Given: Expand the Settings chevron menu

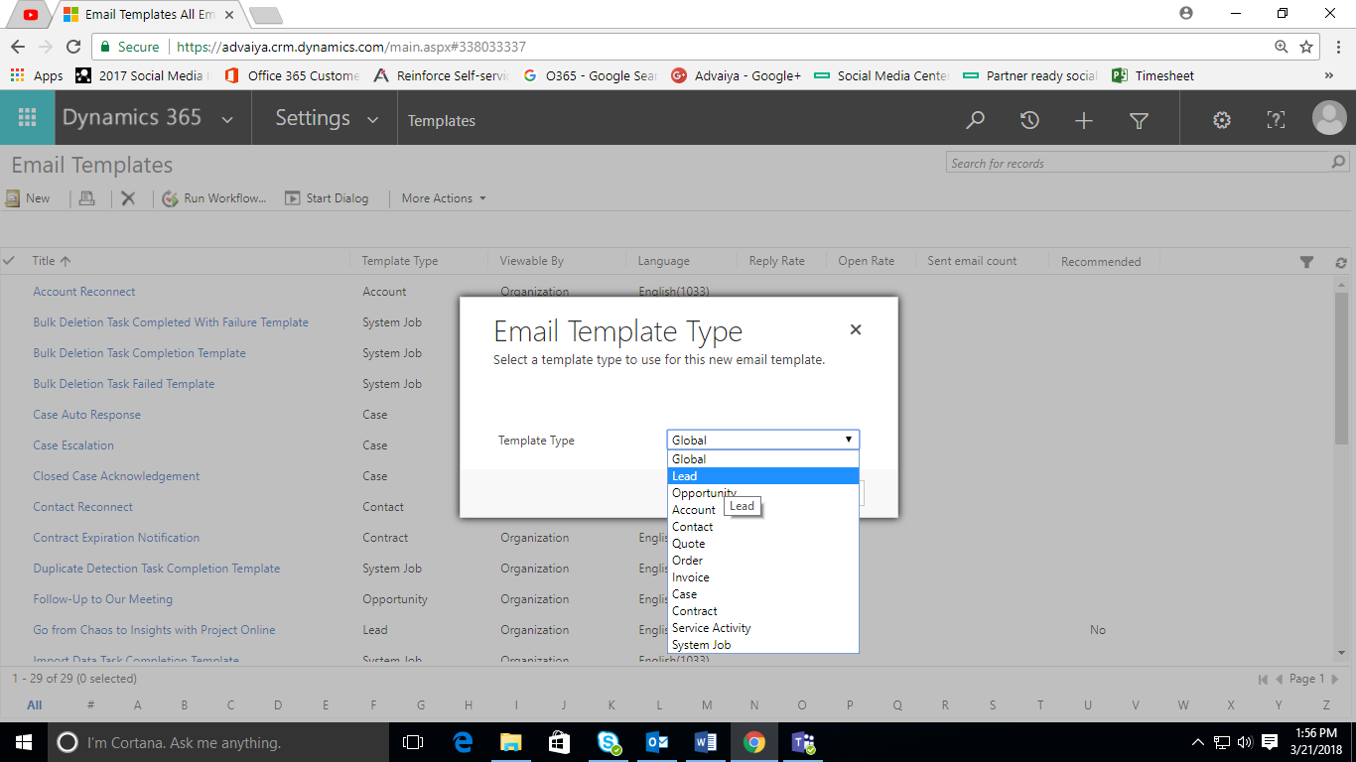Looking at the screenshot, I should pyautogui.click(x=373, y=120).
